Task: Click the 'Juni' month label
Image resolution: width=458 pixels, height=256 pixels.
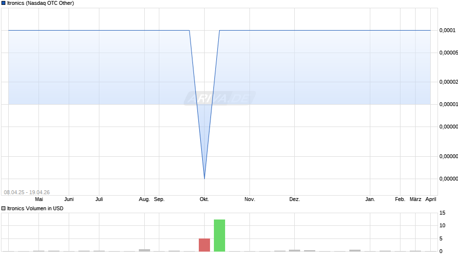Action: click(69, 200)
